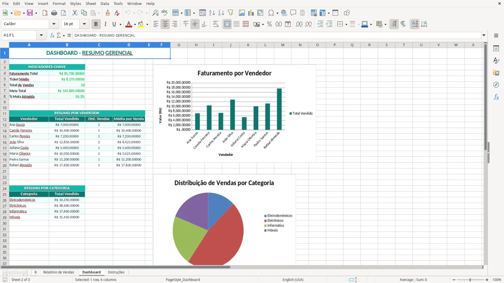The height and width of the screenshot is (283, 504).
Task: Open the sidebar Gallery icon
Action: pyautogui.click(x=496, y=73)
